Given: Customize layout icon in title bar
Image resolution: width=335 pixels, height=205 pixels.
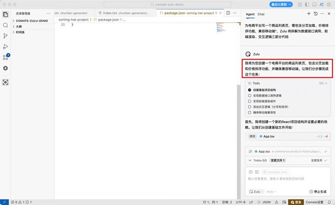Looking at the screenshot, I should (x=300, y=4).
